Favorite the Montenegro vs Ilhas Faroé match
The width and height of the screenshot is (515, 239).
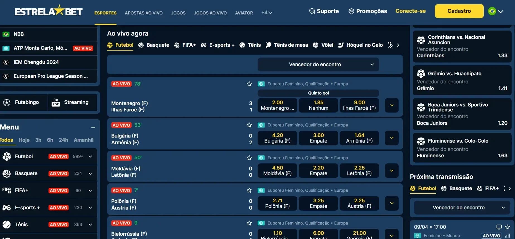249,84
